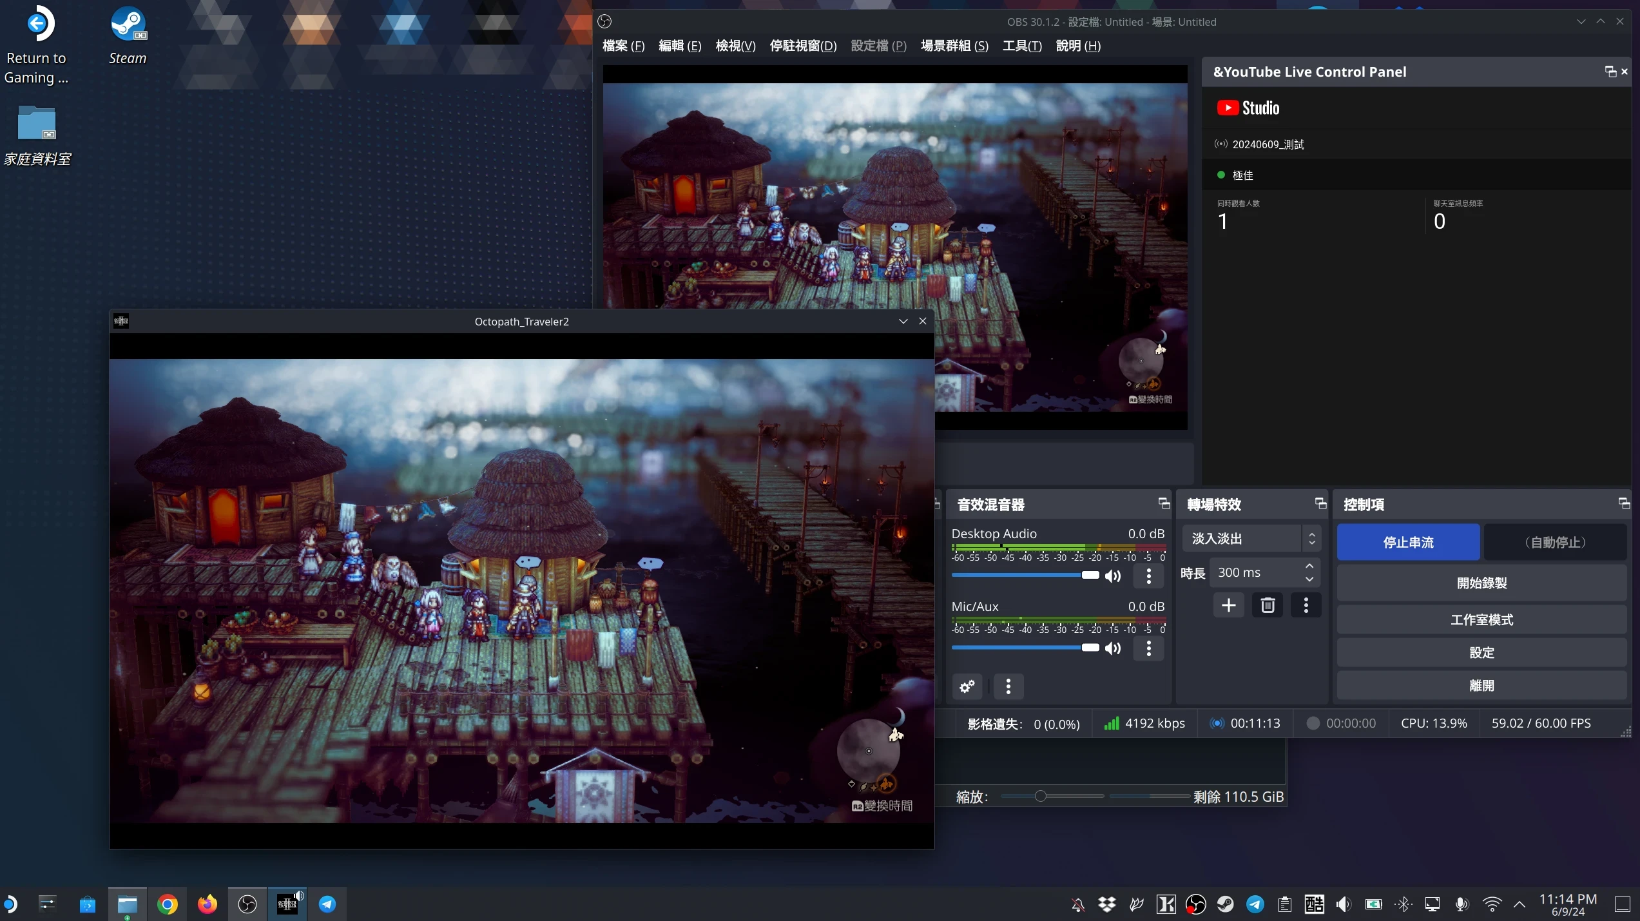Stop streaming with the blue button
Image resolution: width=1640 pixels, height=921 pixels.
1408,542
